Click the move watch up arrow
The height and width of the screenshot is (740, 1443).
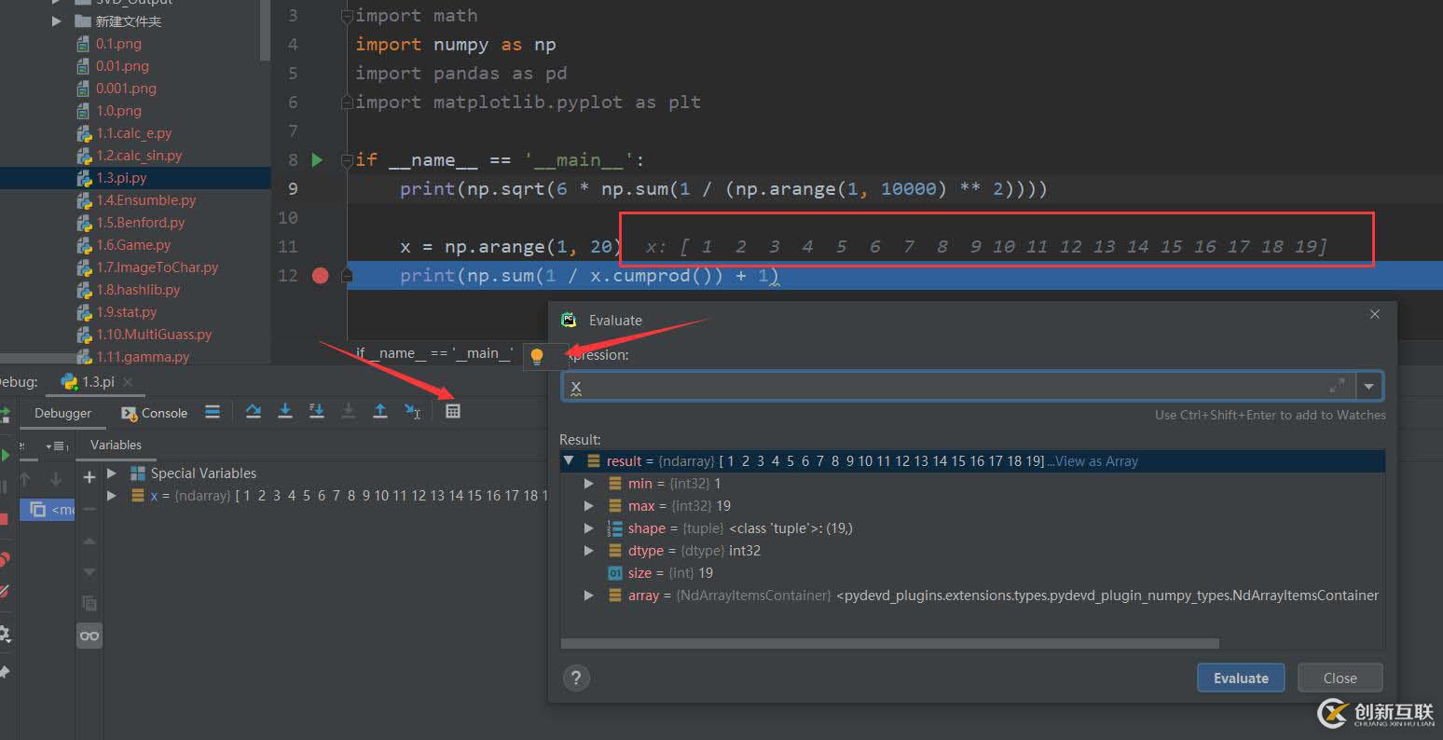coord(89,541)
